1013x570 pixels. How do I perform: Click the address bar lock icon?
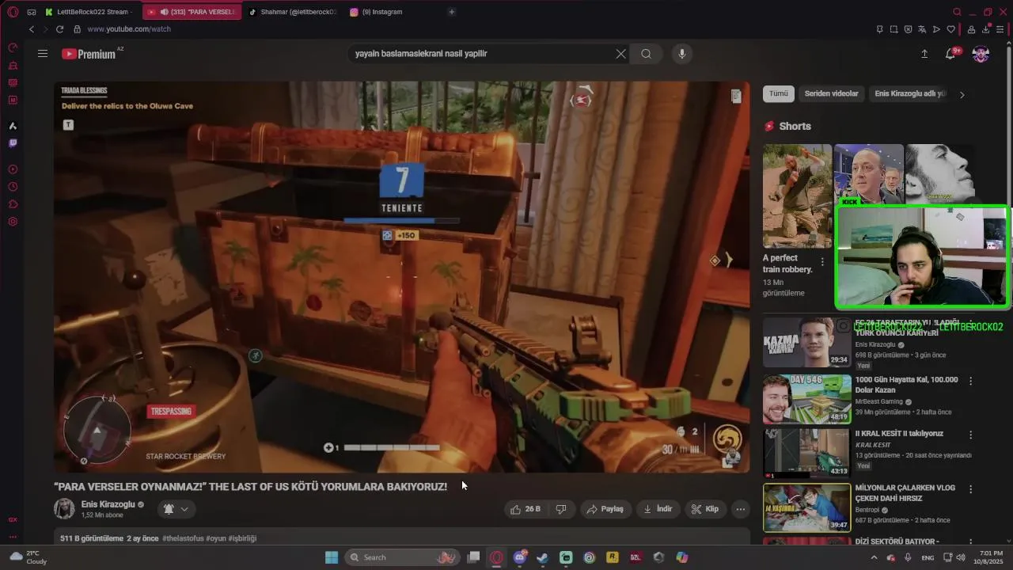tap(77, 29)
